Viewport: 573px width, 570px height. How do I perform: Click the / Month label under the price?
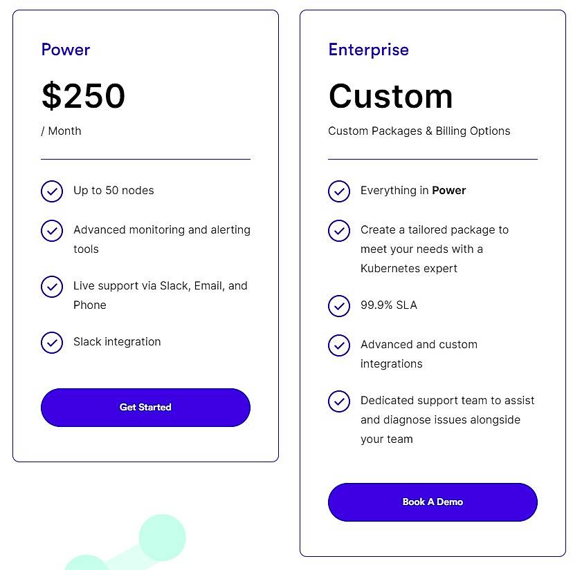(x=62, y=131)
